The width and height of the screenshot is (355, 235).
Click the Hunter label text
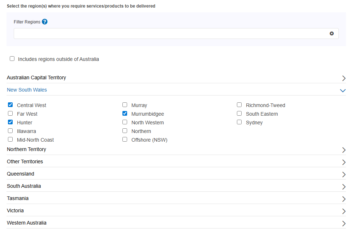(x=25, y=123)
